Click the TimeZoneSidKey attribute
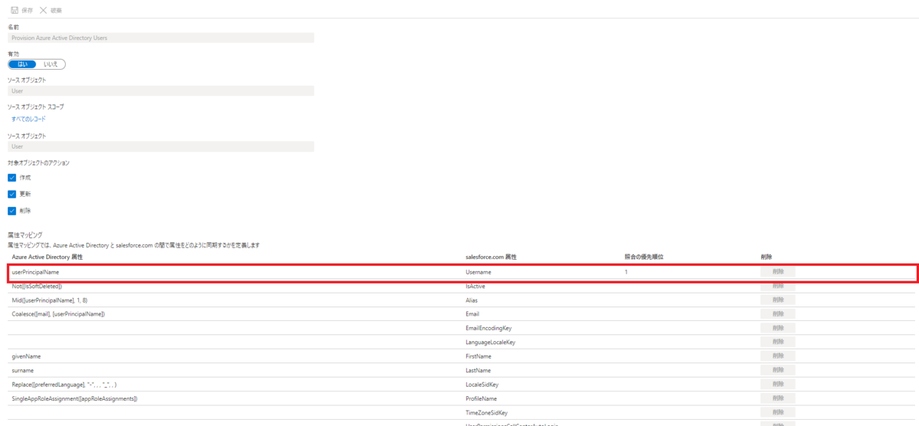Image resolution: width=919 pixels, height=426 pixels. tap(486, 412)
